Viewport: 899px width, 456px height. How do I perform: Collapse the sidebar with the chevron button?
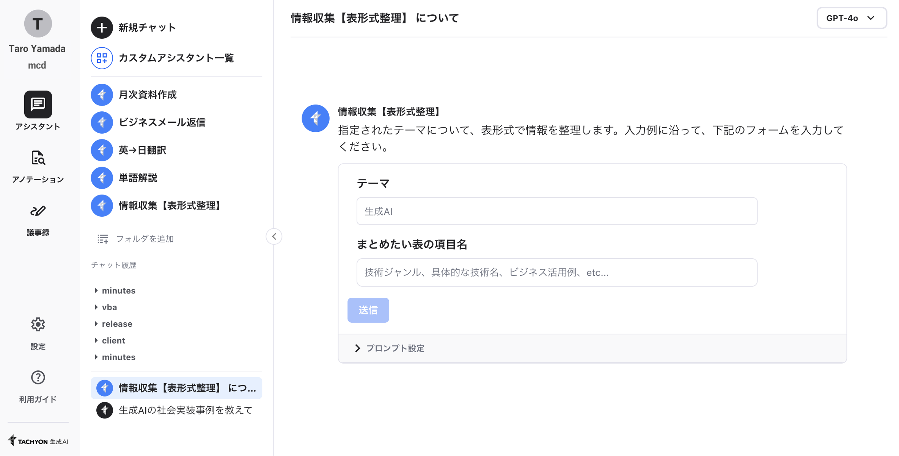point(274,236)
